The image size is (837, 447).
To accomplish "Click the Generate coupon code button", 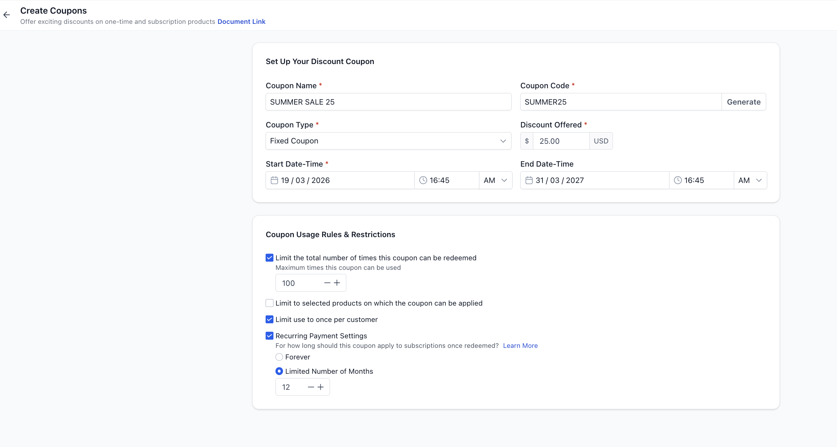I will [744, 102].
